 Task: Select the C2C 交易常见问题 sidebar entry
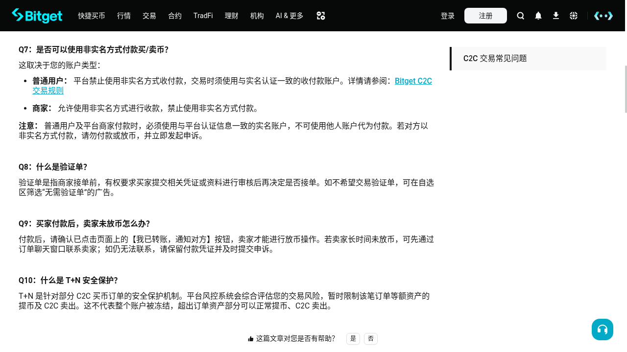pyautogui.click(x=528, y=59)
